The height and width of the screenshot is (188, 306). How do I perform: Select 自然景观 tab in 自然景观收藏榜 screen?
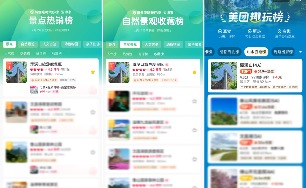pyautogui.click(x=130, y=45)
